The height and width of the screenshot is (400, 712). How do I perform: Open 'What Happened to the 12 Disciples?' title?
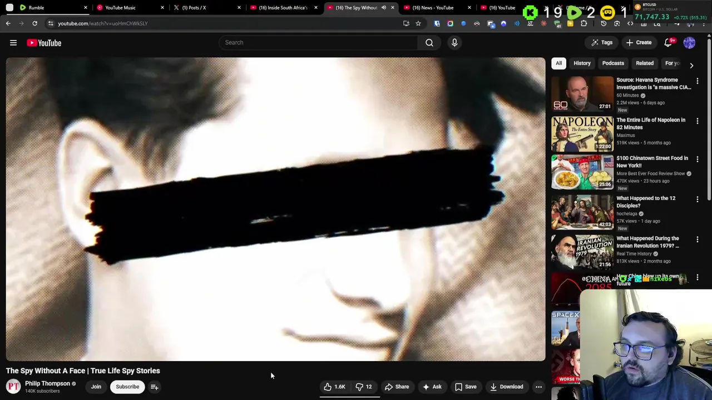pos(646,202)
